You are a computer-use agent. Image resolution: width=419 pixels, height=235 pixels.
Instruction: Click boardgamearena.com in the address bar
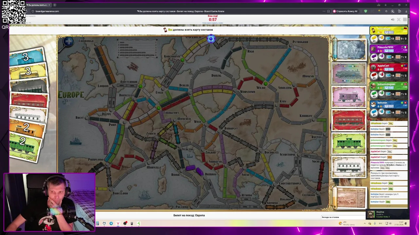[x=47, y=11]
